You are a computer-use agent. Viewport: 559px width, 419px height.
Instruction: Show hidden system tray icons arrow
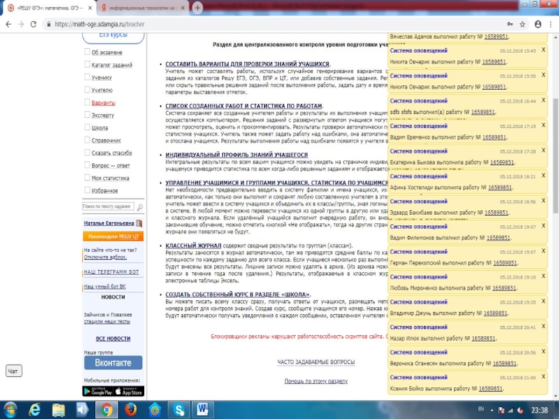[x=492, y=410]
